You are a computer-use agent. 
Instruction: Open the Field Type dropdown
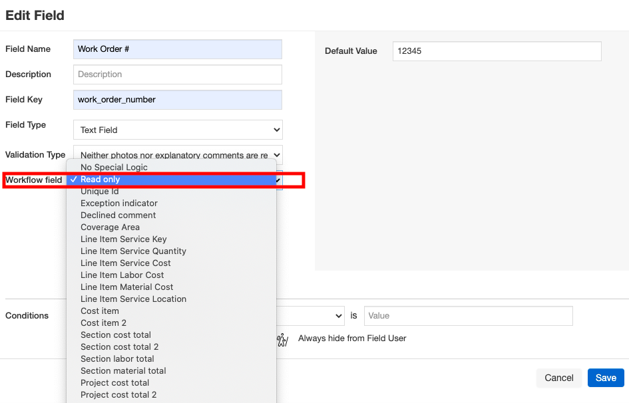pyautogui.click(x=177, y=130)
